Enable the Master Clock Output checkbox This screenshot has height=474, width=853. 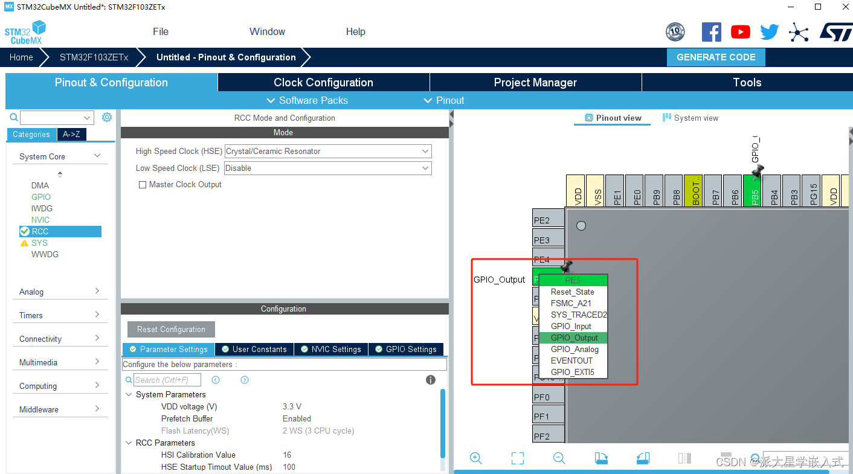pyautogui.click(x=143, y=185)
